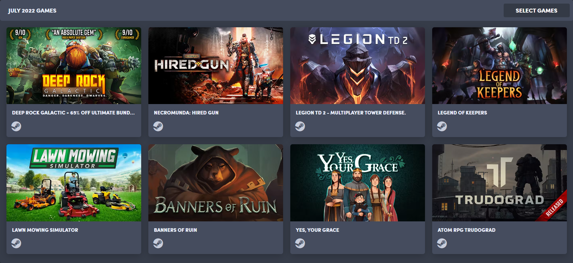Open the Lawn Mowing Simulator cover image
The image size is (573, 263).
point(74,183)
